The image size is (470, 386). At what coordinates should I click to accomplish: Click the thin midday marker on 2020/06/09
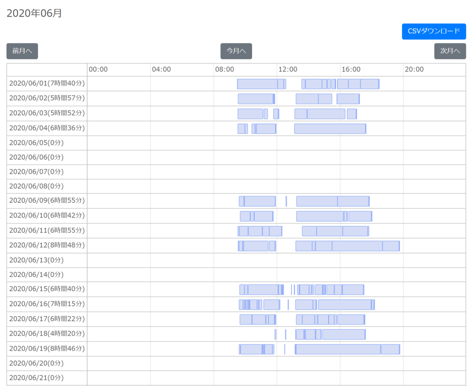pyautogui.click(x=286, y=201)
